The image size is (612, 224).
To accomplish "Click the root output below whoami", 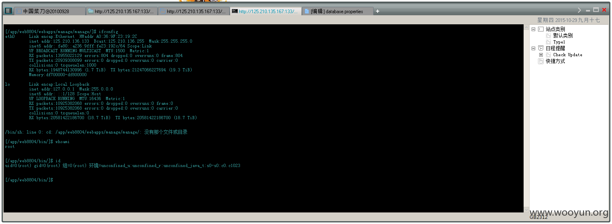I will tap(10, 147).
